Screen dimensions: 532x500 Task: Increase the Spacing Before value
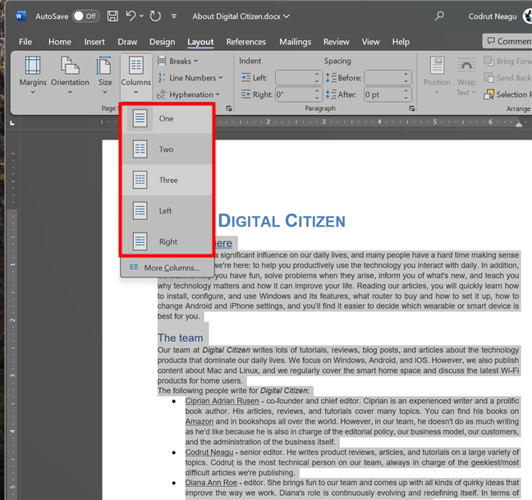pos(406,74)
